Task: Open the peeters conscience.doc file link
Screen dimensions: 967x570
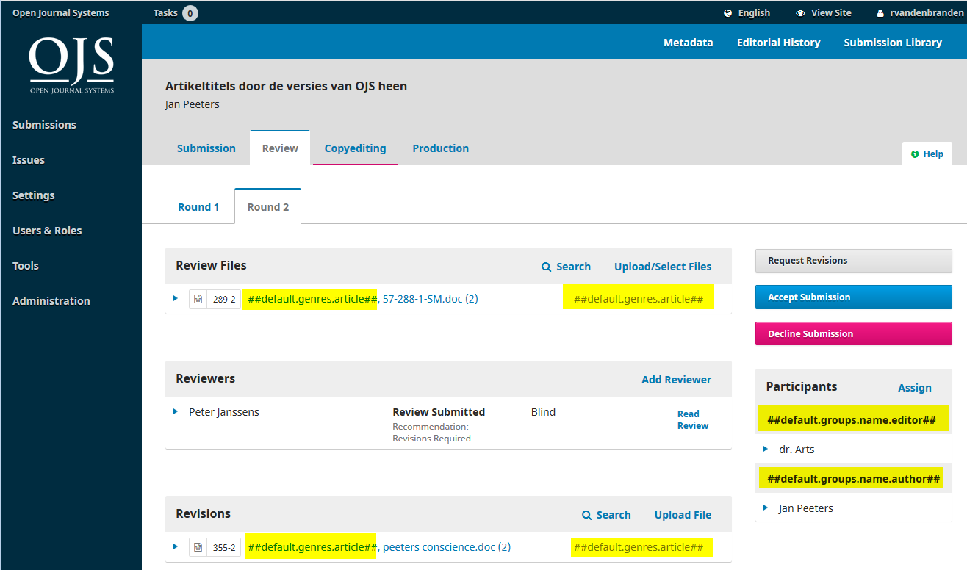Action: coord(447,547)
